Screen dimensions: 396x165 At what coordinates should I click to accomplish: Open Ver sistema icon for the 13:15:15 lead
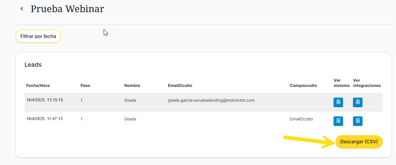coord(338,102)
